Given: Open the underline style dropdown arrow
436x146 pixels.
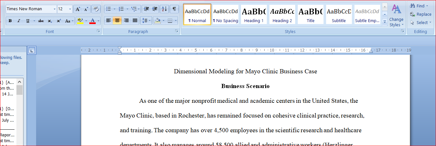Looking at the screenshot, I should click(x=34, y=21).
